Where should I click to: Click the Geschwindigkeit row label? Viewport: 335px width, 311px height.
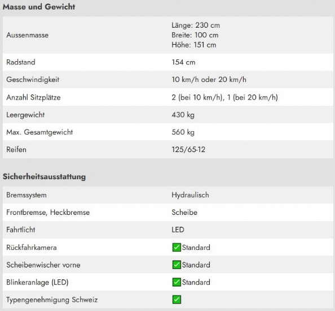coord(33,80)
